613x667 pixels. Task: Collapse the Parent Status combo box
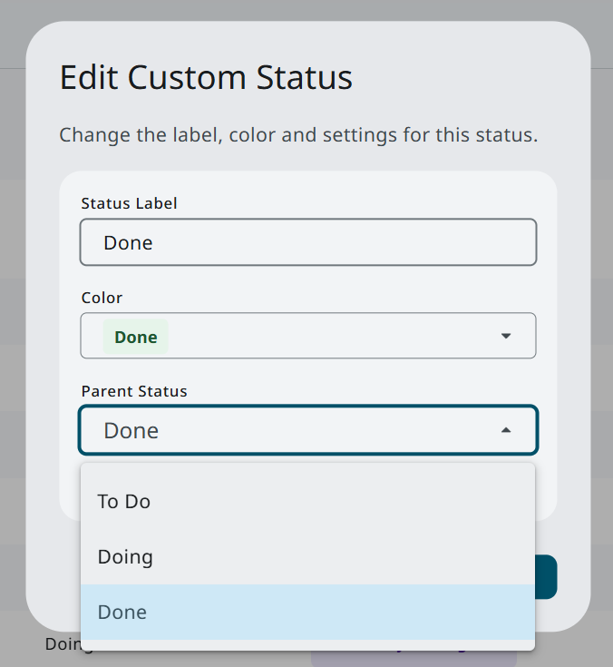[x=308, y=430]
